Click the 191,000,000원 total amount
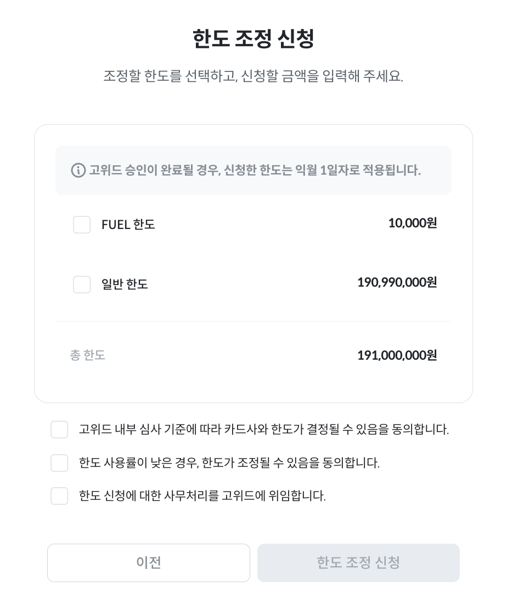This screenshot has height=603, width=507. point(397,355)
